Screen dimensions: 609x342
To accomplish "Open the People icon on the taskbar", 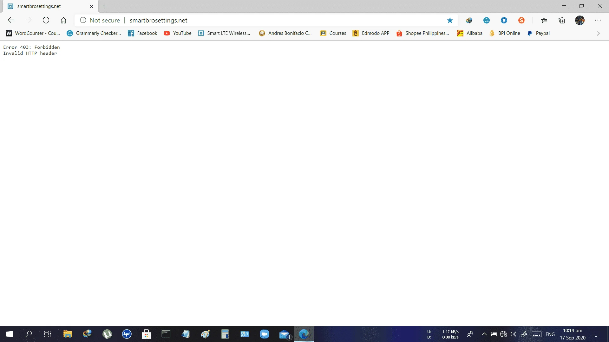I will [x=470, y=334].
